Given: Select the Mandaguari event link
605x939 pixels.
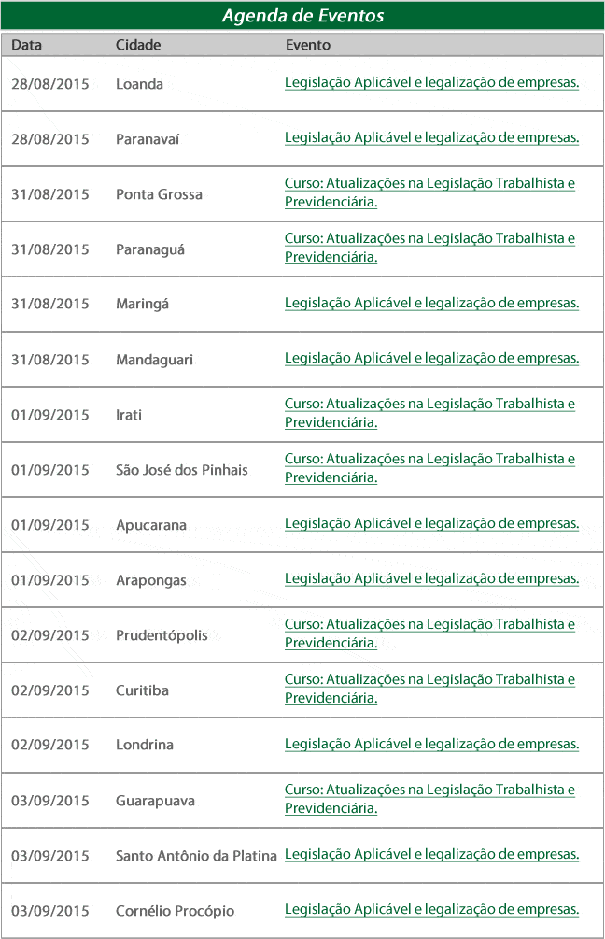Looking at the screenshot, I should pyautogui.click(x=431, y=358).
